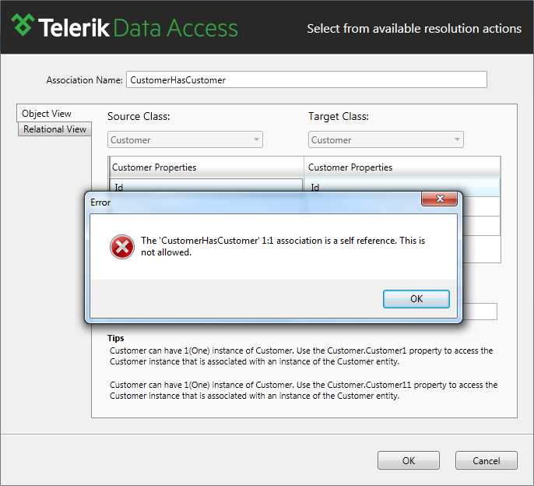This screenshot has height=486, width=534.
Task: Click the Telerik logo icon
Action: click(23, 25)
